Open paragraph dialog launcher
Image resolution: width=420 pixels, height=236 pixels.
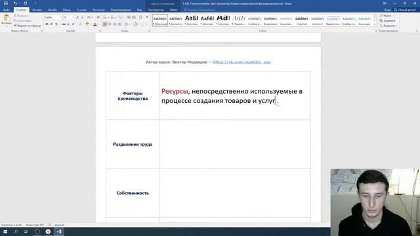coord(149,31)
